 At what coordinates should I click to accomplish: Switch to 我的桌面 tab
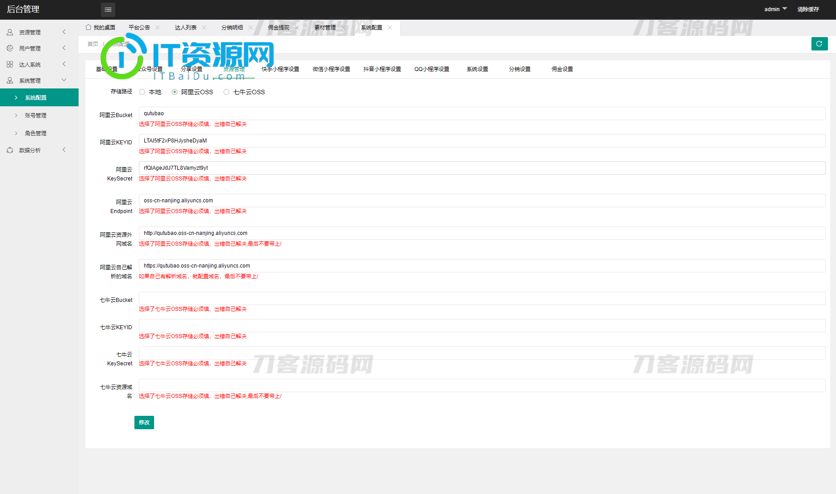[100, 28]
